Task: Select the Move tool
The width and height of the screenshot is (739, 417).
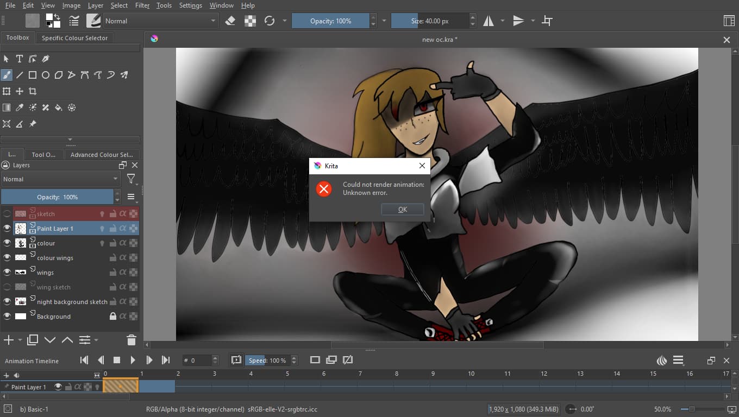Action: click(20, 91)
